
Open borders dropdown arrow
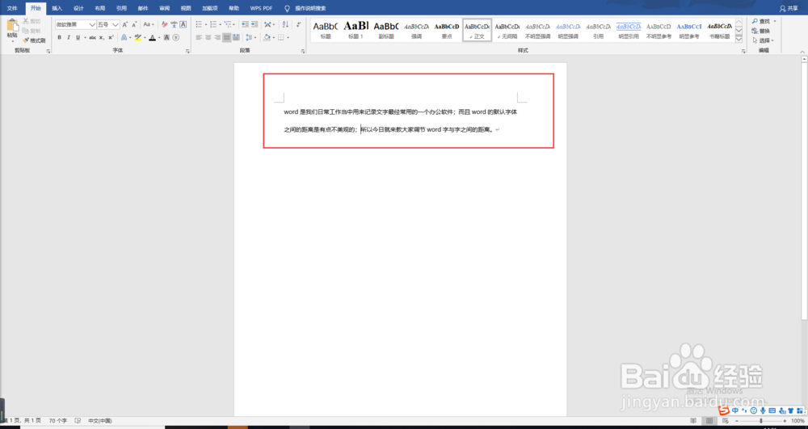(288, 38)
